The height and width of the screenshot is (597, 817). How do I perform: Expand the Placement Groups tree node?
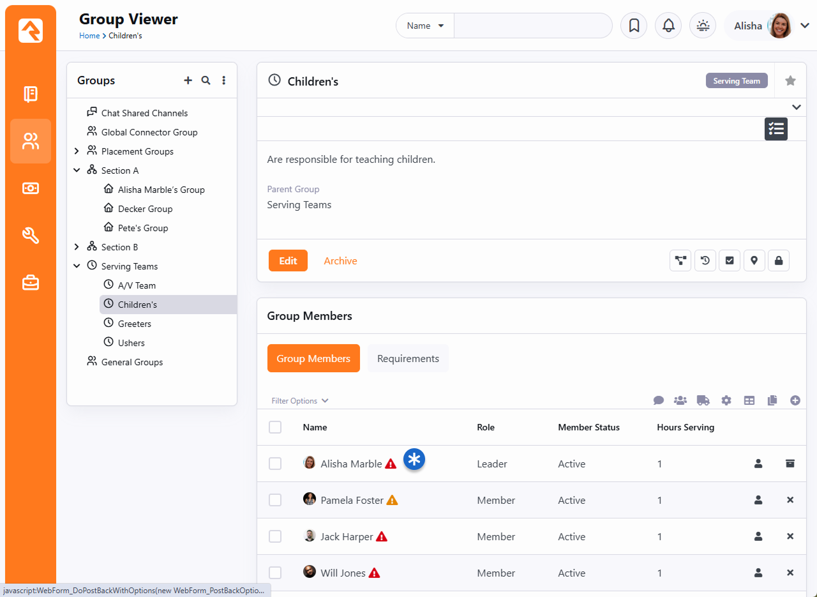[77, 151]
